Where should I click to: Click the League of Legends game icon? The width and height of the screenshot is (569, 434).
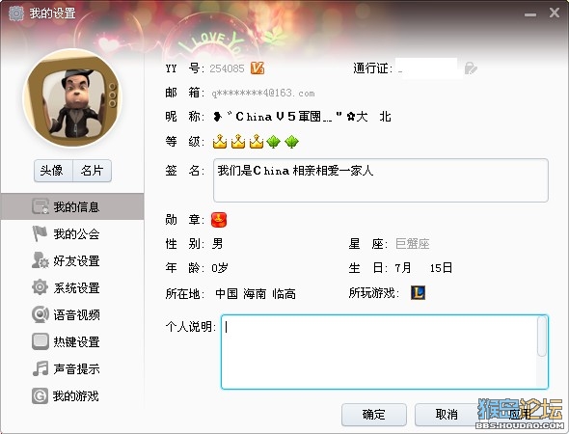point(418,292)
